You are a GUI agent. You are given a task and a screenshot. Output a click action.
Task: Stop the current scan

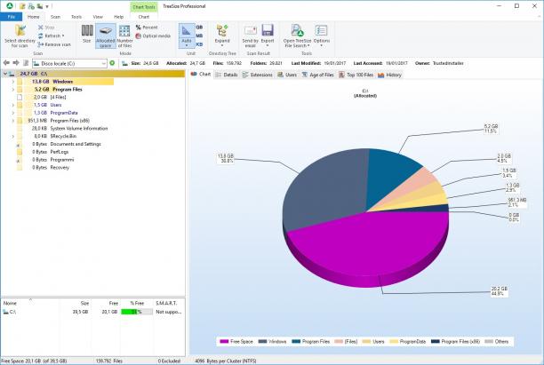pos(46,28)
